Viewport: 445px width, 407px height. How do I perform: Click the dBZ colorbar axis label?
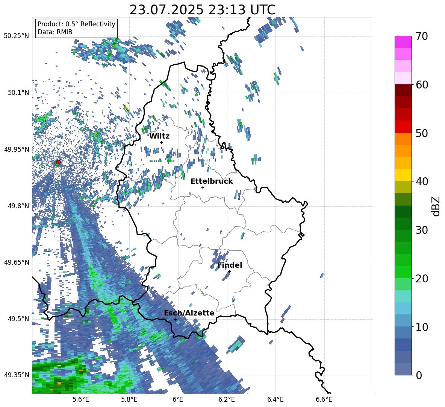point(436,206)
